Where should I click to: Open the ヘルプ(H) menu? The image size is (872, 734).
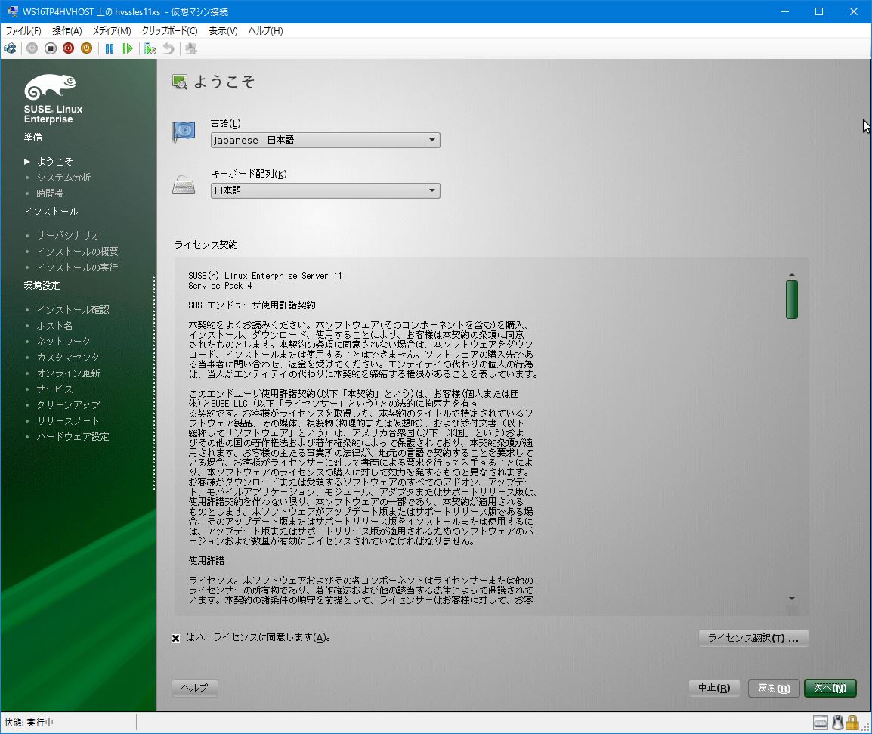(x=266, y=30)
